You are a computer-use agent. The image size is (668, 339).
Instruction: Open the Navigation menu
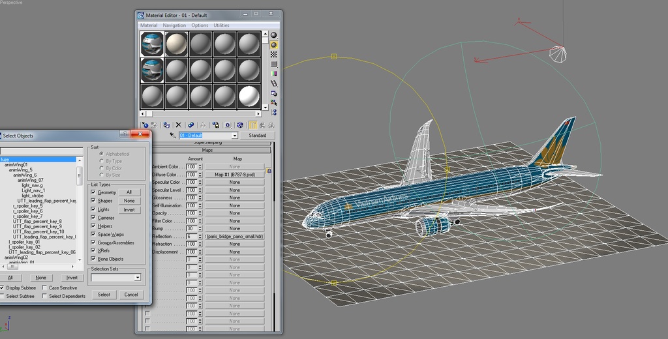click(x=174, y=25)
